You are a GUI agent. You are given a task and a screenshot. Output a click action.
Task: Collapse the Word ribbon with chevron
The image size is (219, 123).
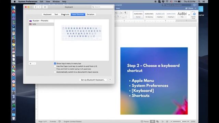195,8
